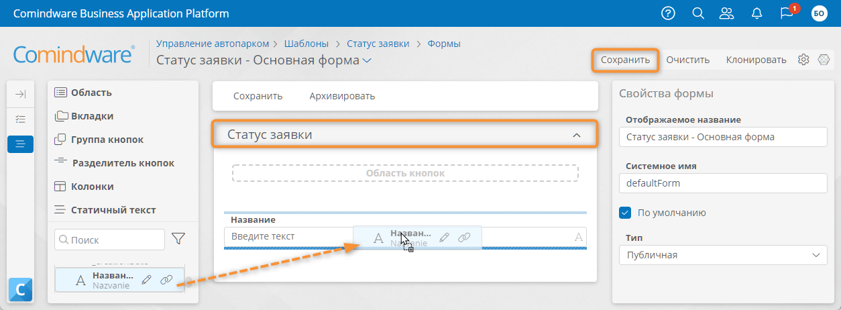Viewport: 841px width, 310px height.
Task: Select the Вкладки element
Action: click(84, 116)
